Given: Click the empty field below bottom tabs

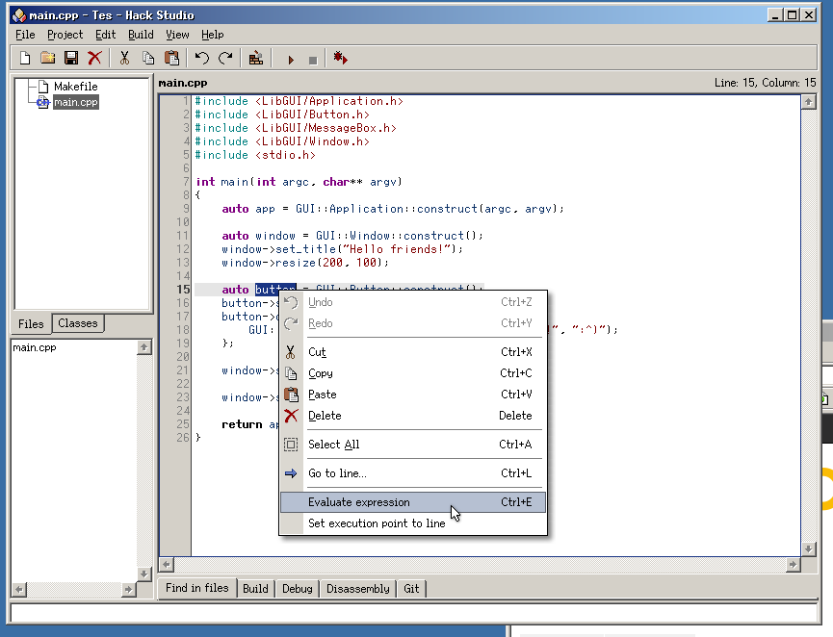Looking at the screenshot, I should pos(413,613).
